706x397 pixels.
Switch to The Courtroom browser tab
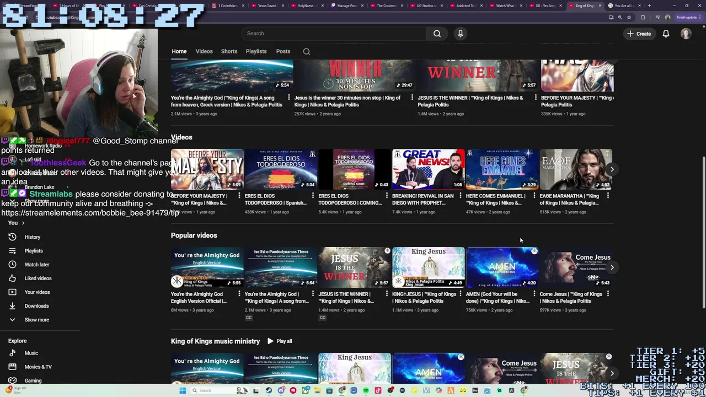(387, 6)
